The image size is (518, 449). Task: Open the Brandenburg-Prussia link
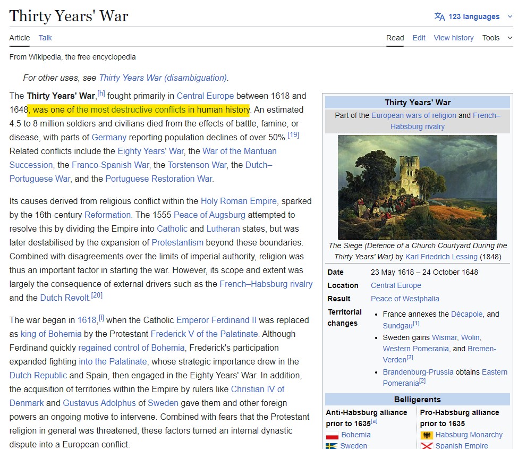pos(418,372)
